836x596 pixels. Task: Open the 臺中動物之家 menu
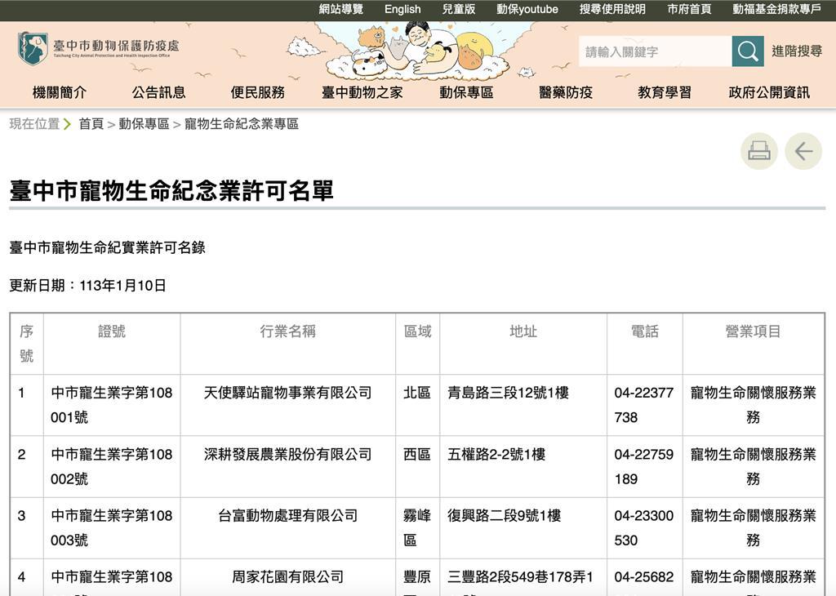coord(362,92)
